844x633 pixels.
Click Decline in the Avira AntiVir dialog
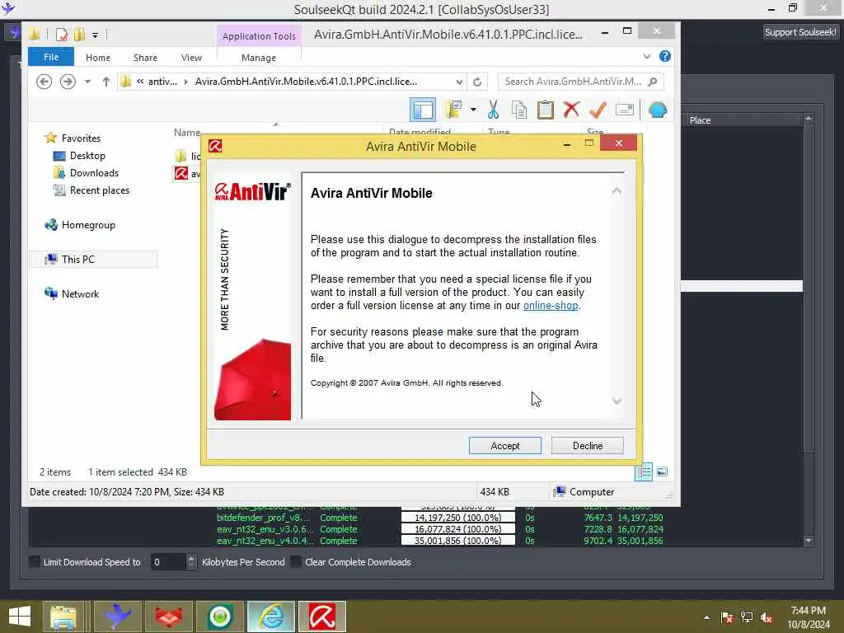[587, 446]
